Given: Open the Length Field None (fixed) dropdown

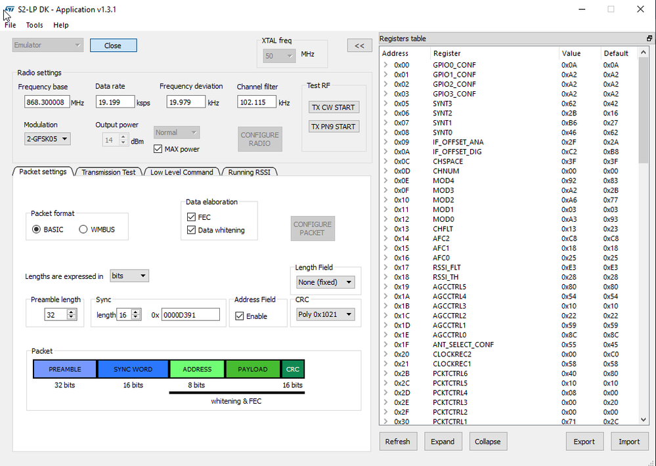Looking at the screenshot, I should pyautogui.click(x=325, y=282).
